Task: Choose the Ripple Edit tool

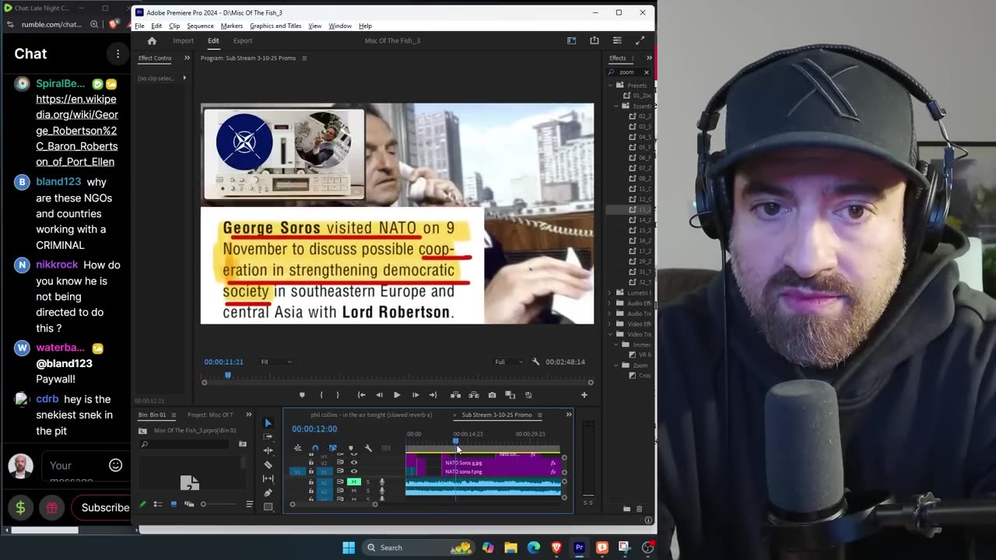Action: pyautogui.click(x=268, y=450)
